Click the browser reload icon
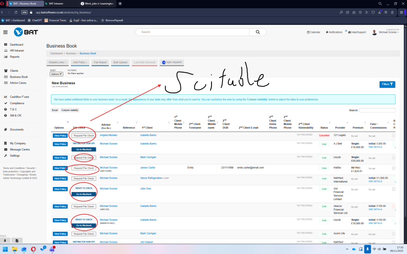This screenshot has width=407, height=254. coord(16,12)
